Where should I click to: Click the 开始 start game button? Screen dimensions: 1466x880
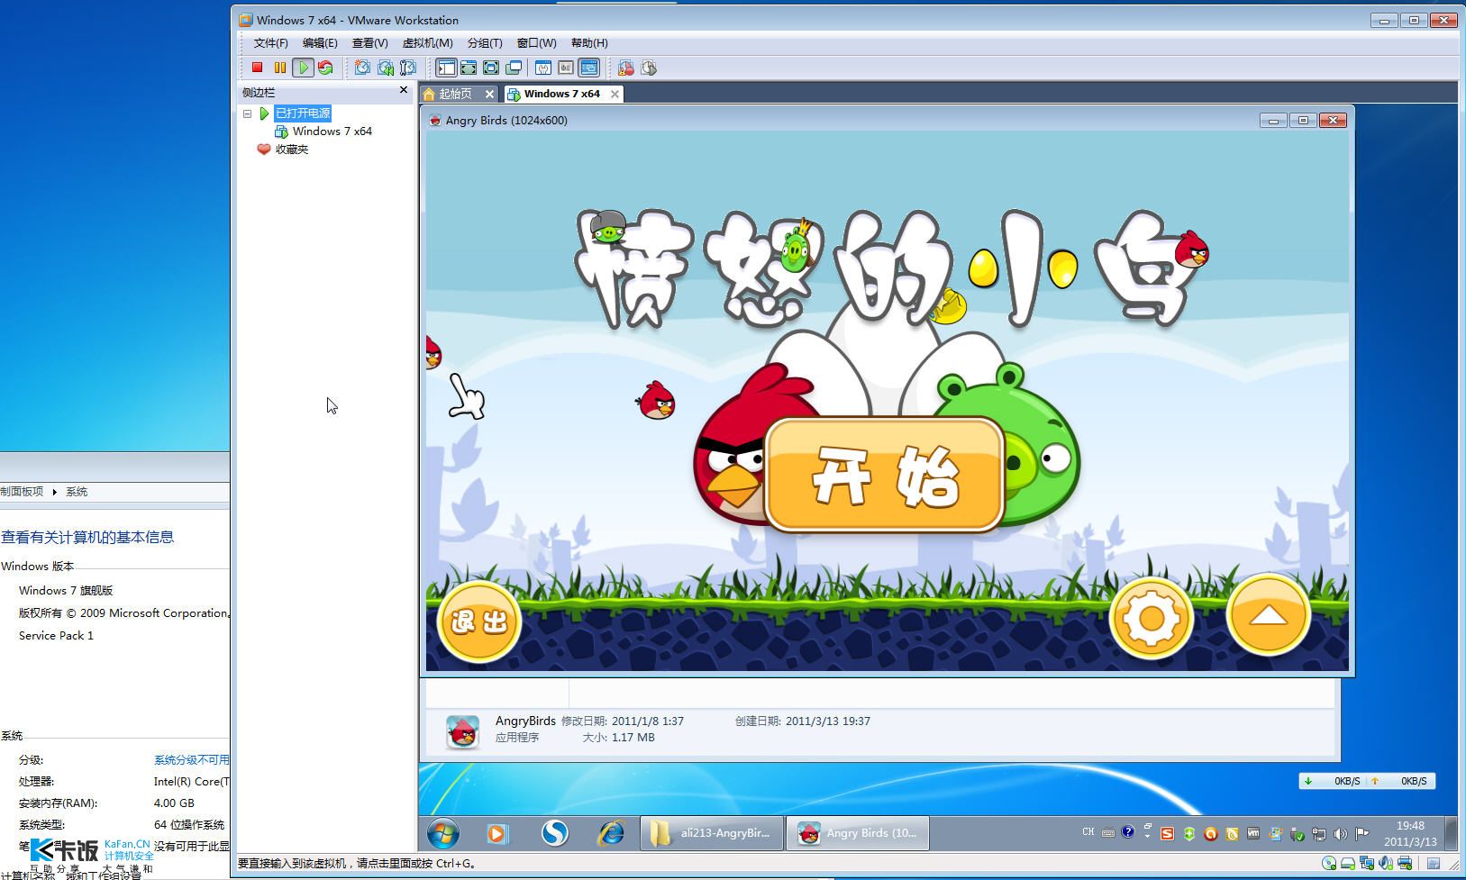click(x=884, y=475)
